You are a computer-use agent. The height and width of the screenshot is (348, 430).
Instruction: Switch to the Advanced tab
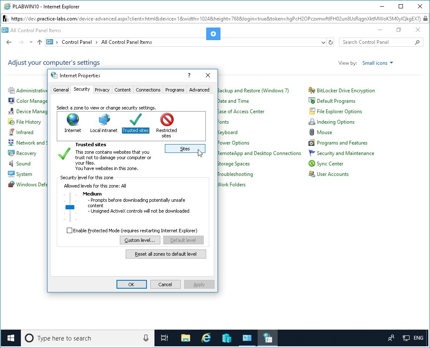click(x=200, y=90)
